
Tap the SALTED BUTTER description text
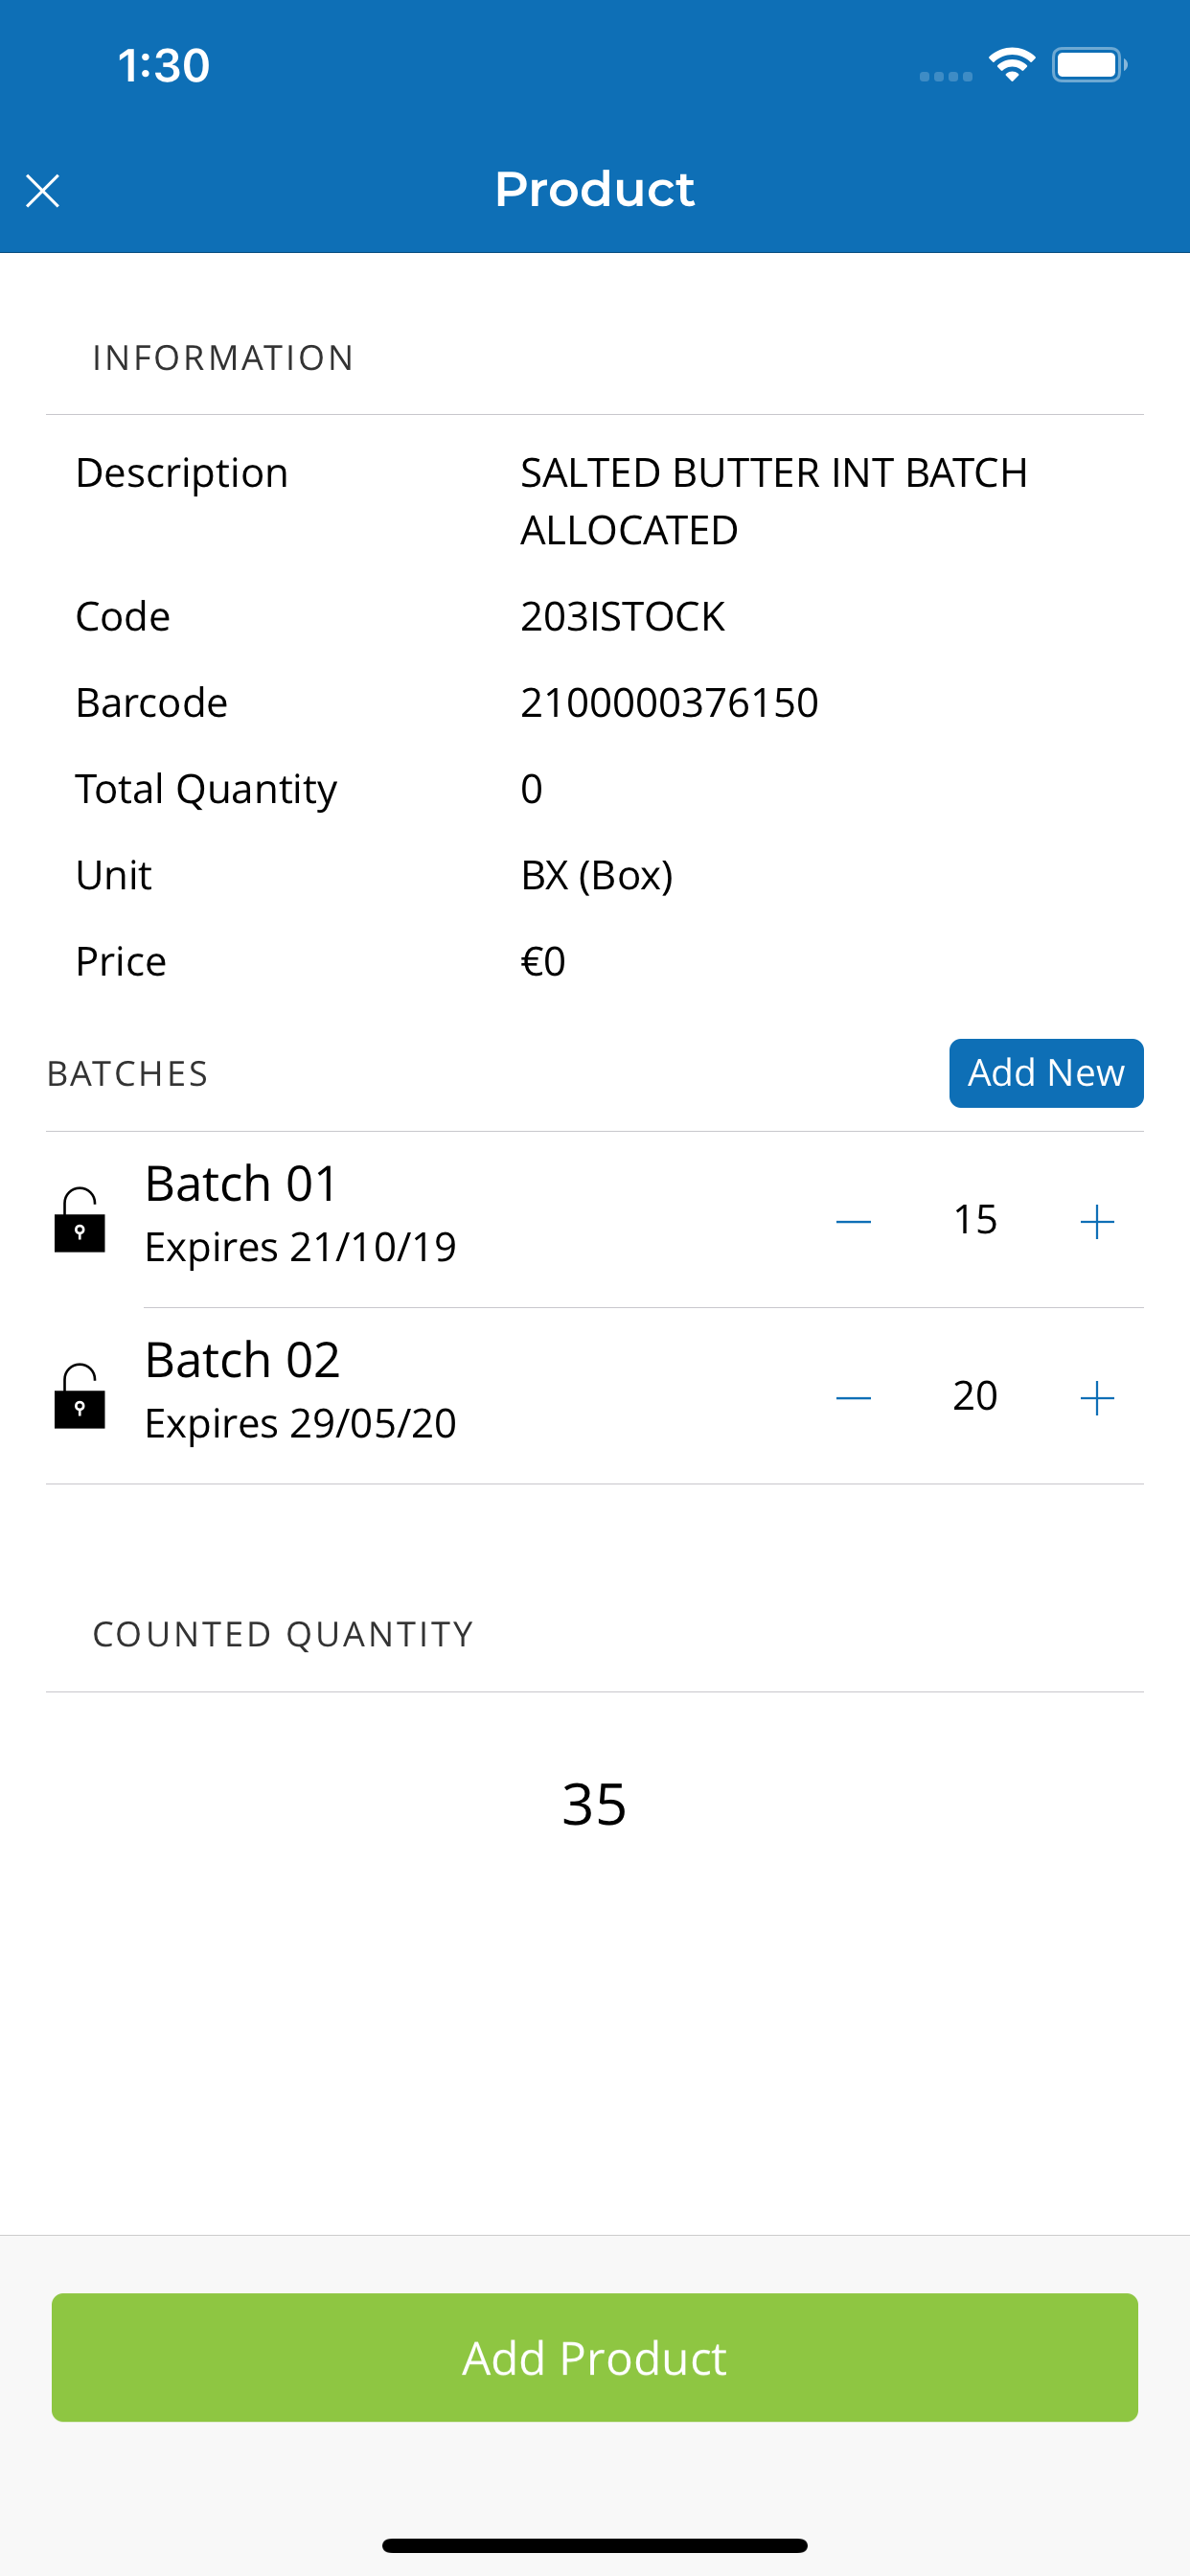click(774, 501)
